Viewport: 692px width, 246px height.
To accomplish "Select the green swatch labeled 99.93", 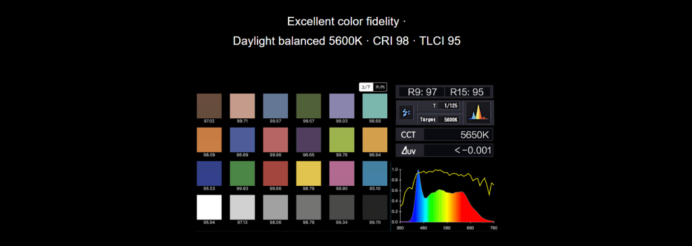I will tap(243, 173).
